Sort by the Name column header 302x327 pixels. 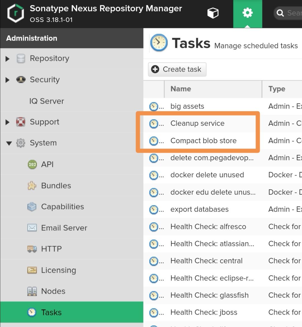213,89
